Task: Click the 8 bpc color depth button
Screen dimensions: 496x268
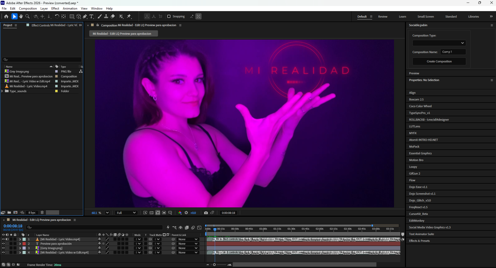Action: click(32, 212)
